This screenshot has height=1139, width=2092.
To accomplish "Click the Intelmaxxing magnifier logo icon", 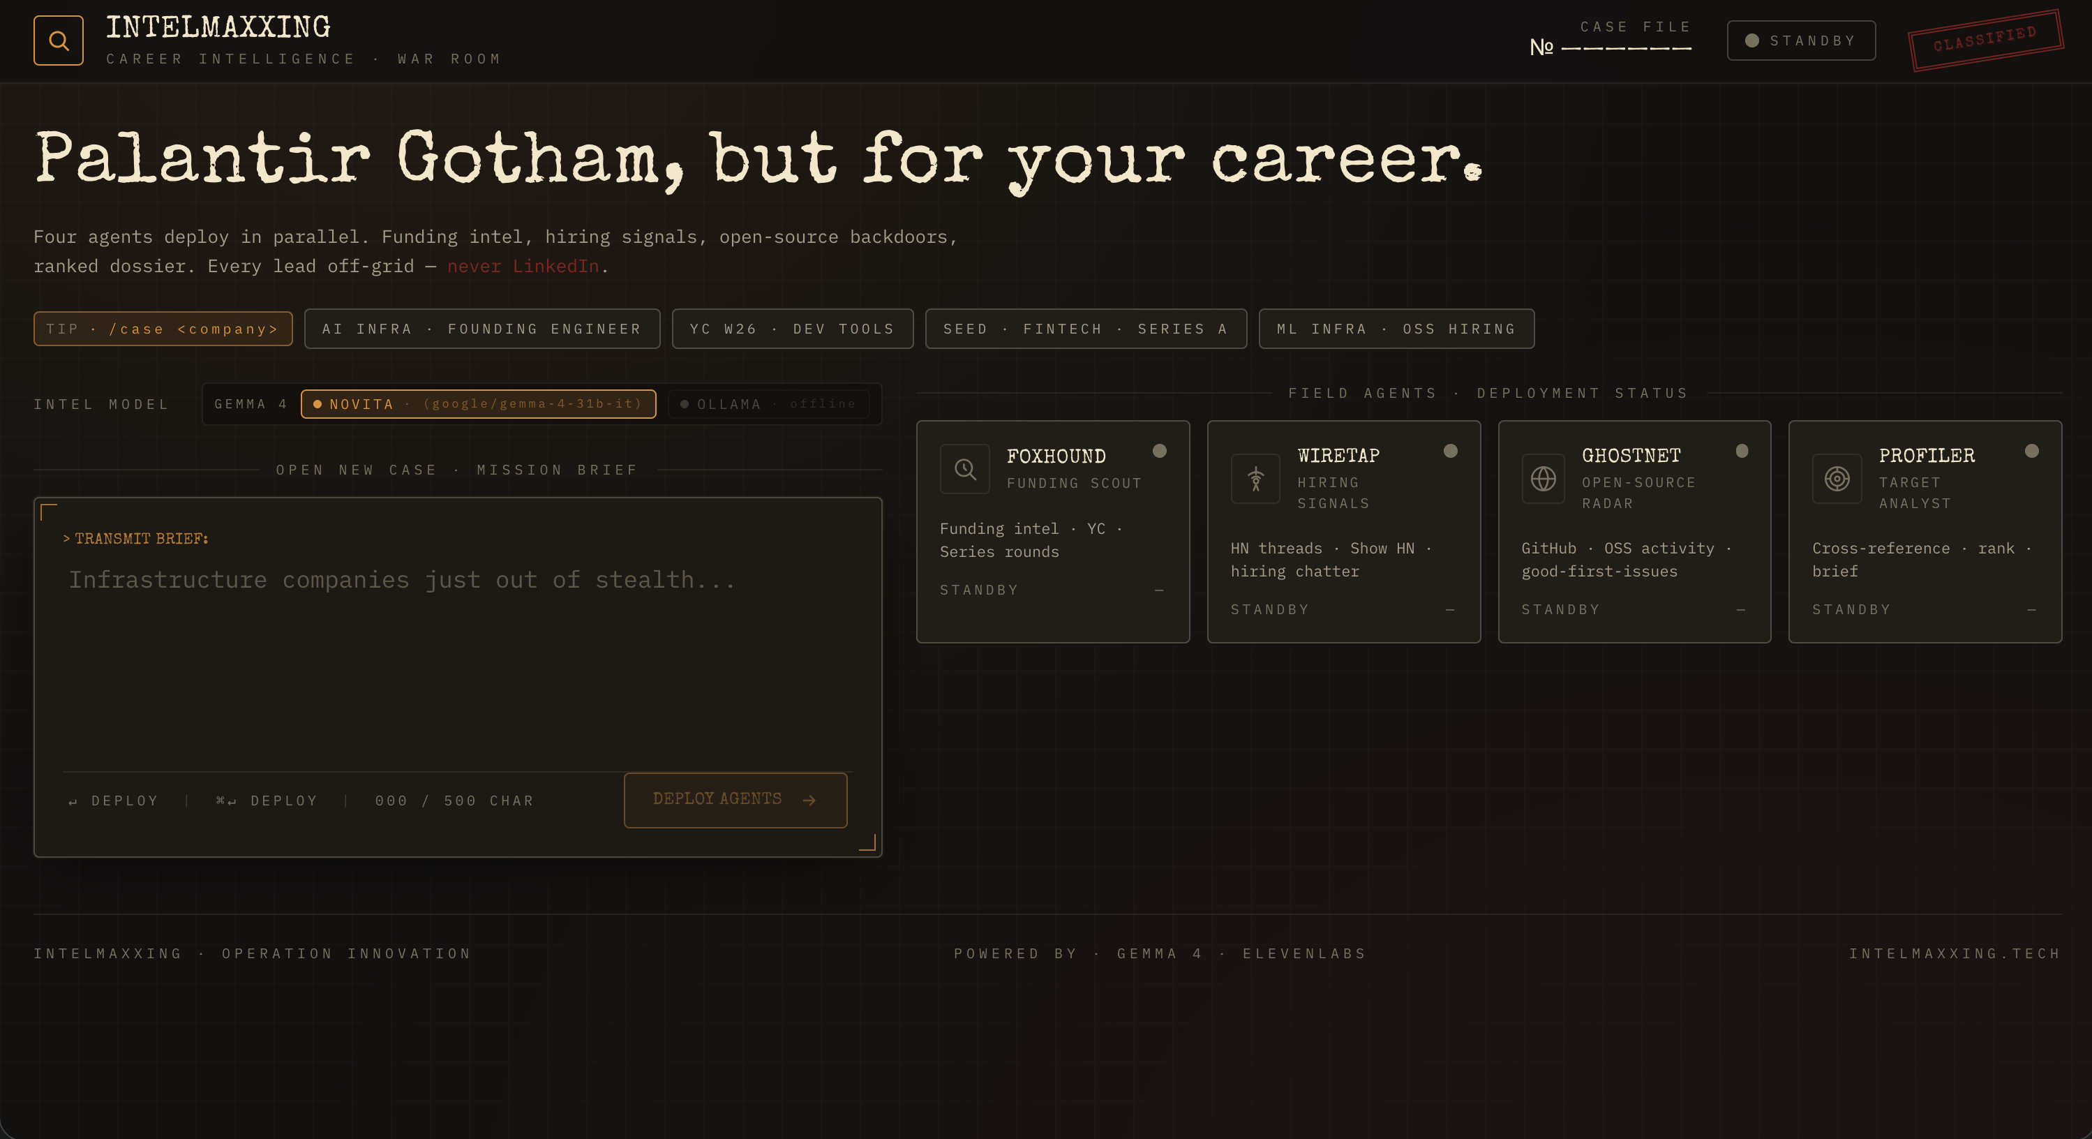I will pyautogui.click(x=58, y=40).
